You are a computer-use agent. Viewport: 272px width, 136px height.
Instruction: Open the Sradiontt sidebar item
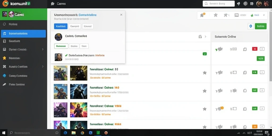click(x=23, y=41)
